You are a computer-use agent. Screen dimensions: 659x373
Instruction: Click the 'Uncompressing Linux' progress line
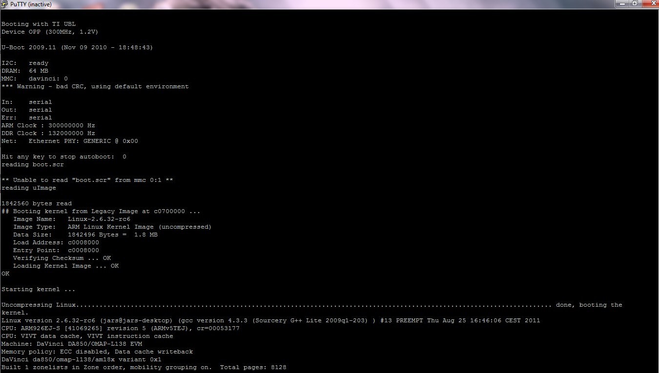[312, 305]
